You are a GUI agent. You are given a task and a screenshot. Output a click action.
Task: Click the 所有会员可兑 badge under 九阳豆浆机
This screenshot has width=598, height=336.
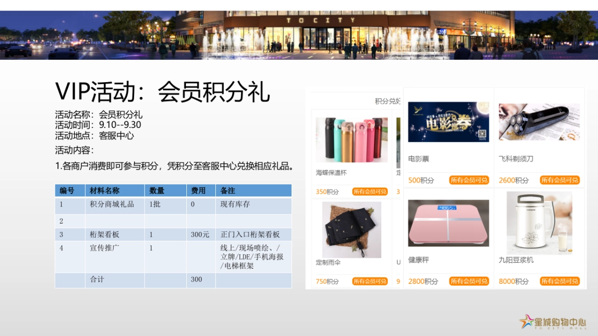click(561, 281)
